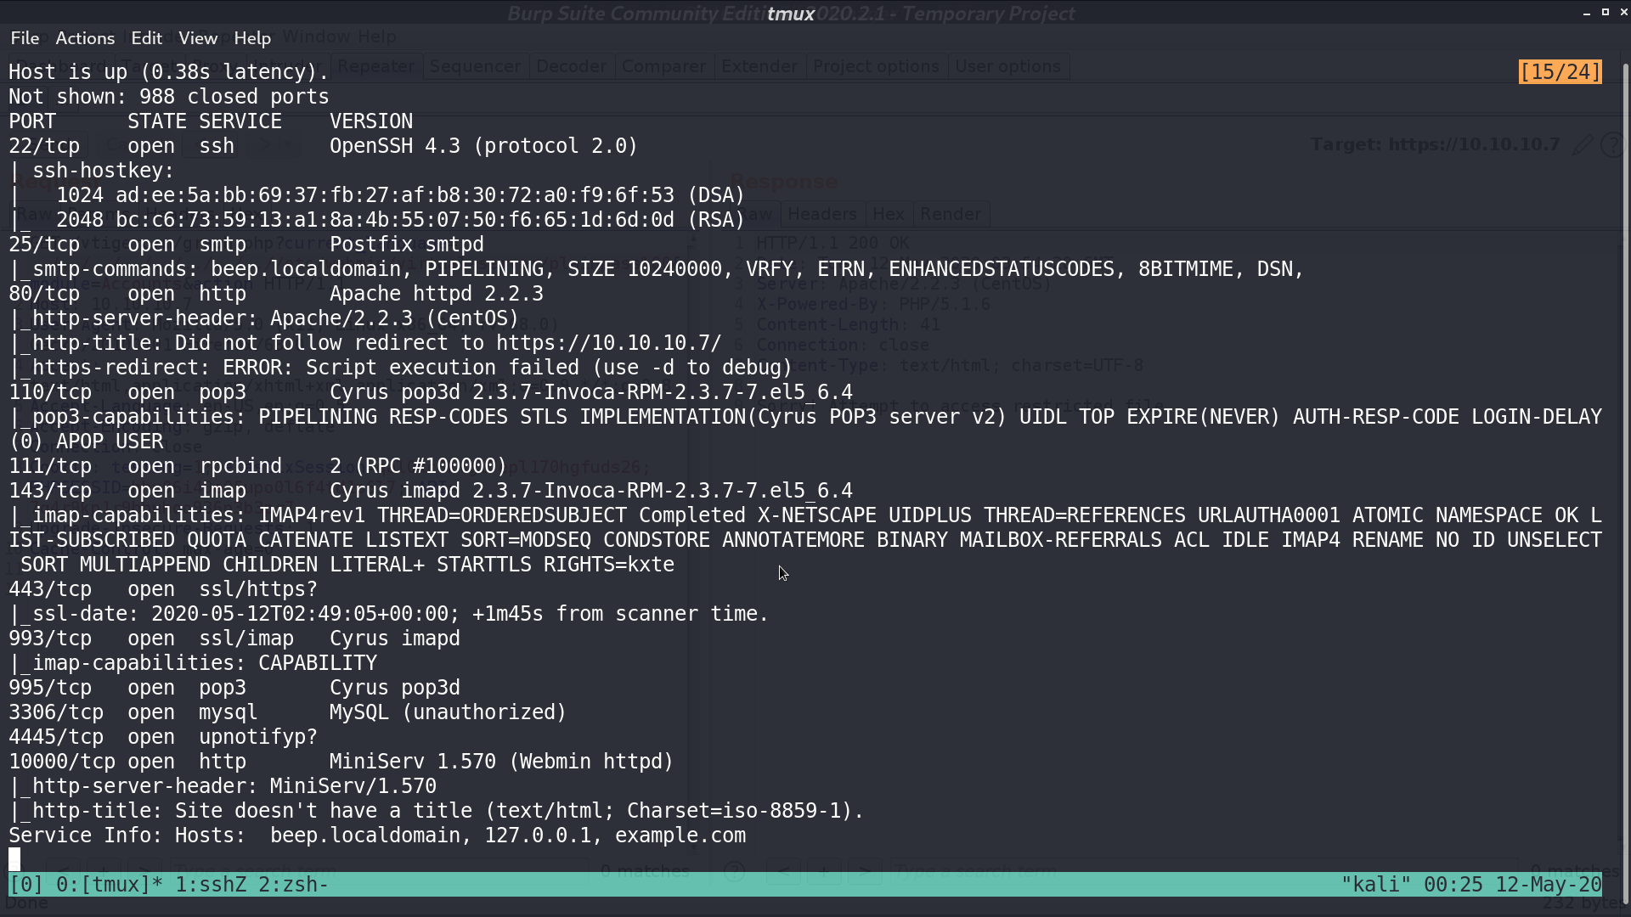Click the 22/tcp OpenSSH 4.3 line
Viewport: 1631px width, 917px height.
click(x=323, y=146)
